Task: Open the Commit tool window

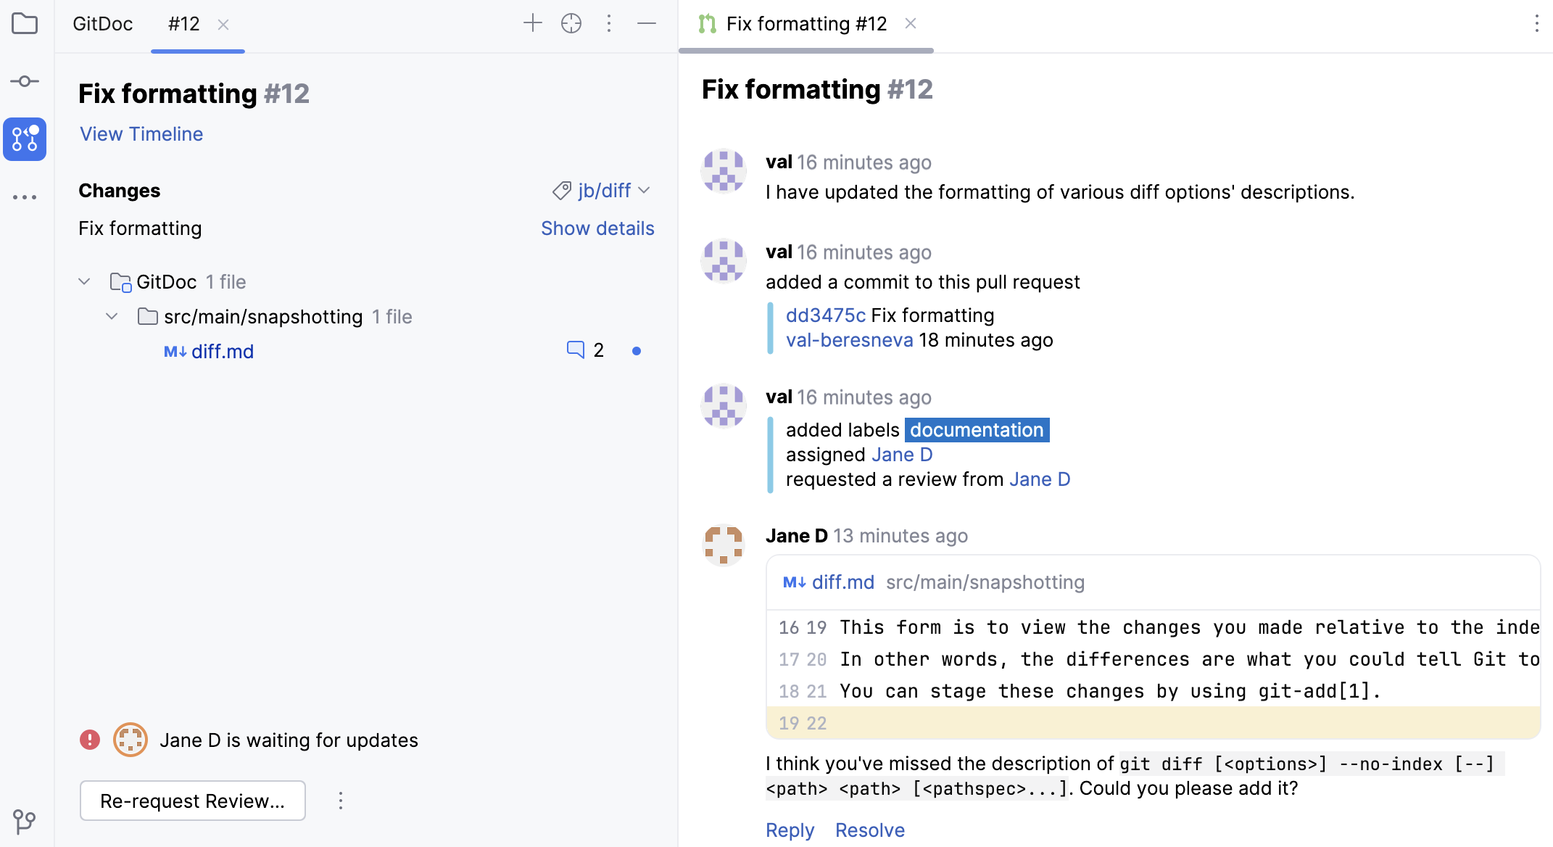Action: [x=25, y=81]
